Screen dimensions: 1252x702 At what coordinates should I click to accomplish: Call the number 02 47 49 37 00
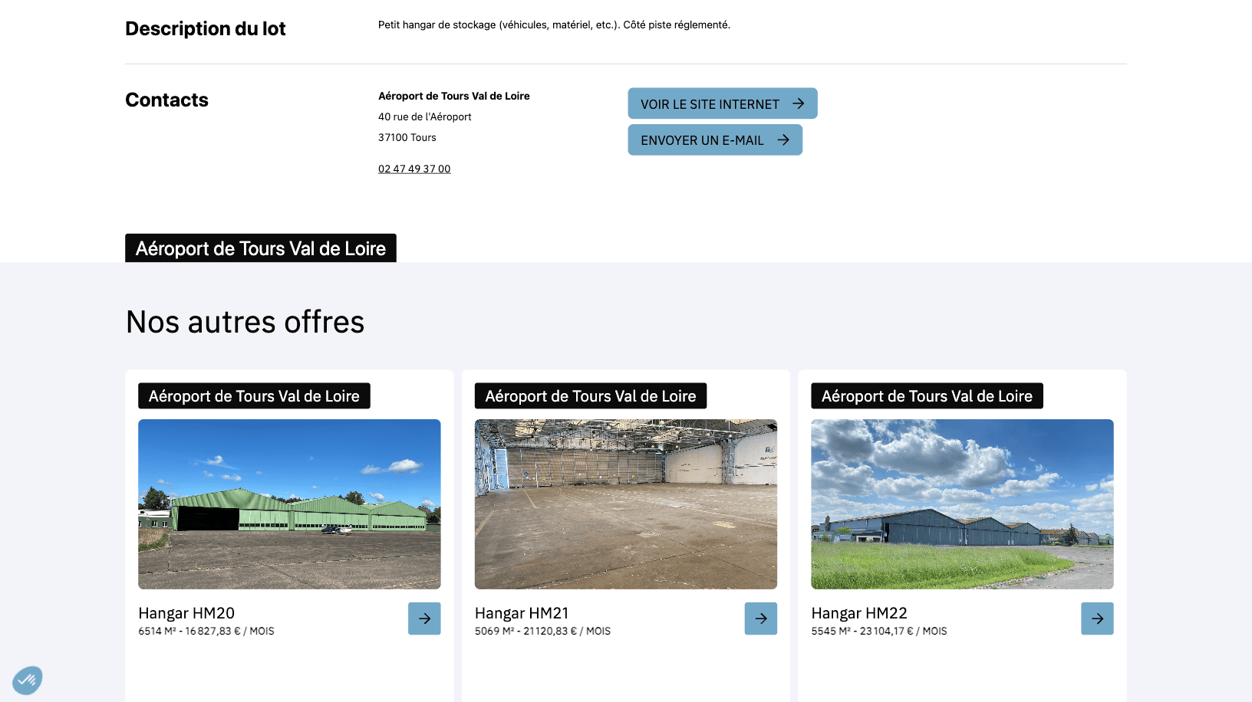tap(414, 169)
